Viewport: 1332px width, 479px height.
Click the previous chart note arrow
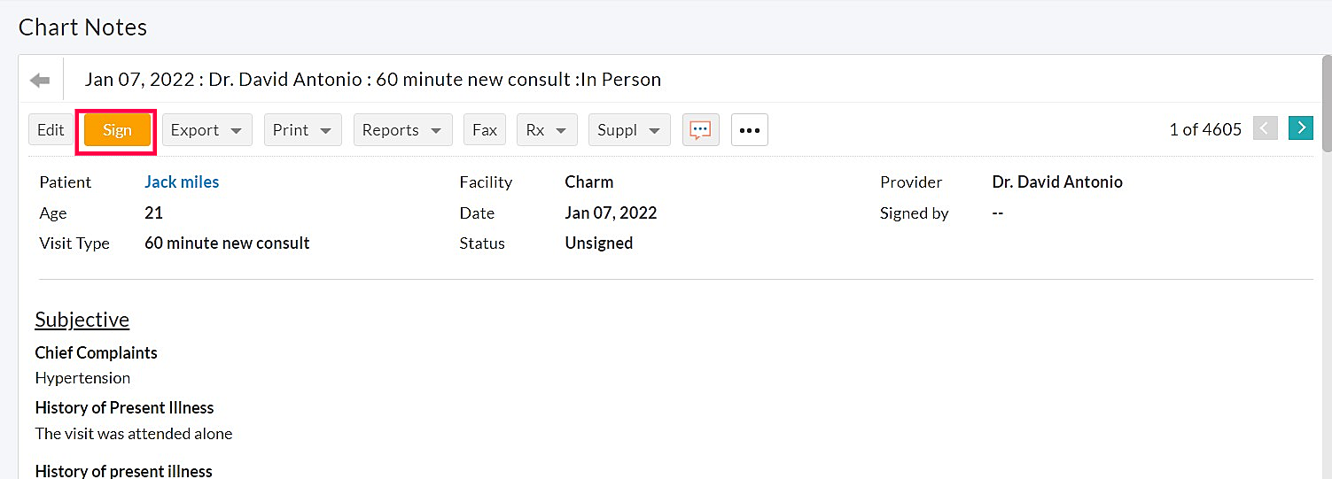click(1265, 128)
